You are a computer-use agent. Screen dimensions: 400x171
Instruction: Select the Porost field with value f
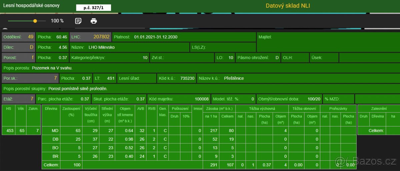tap(18, 57)
